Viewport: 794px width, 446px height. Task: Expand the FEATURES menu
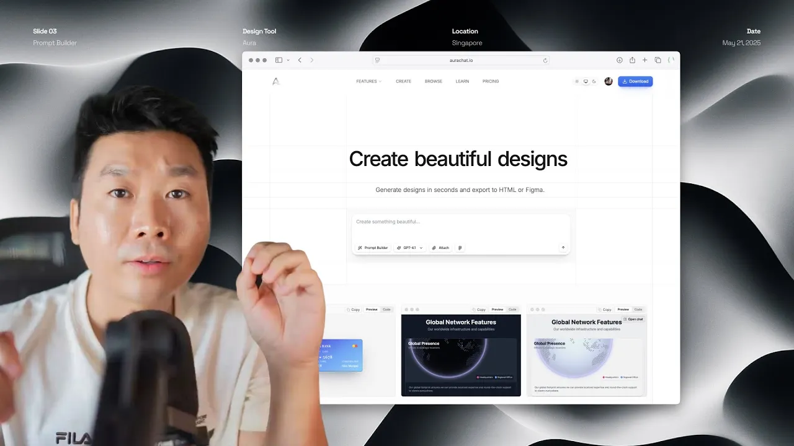368,81
